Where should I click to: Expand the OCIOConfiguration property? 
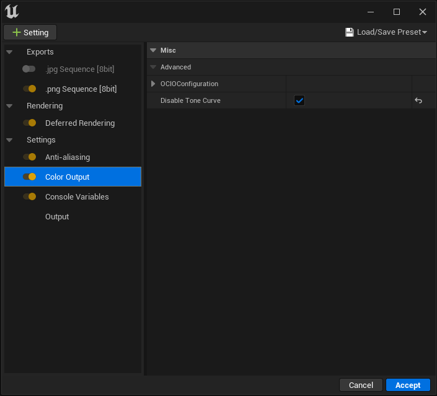tap(154, 84)
